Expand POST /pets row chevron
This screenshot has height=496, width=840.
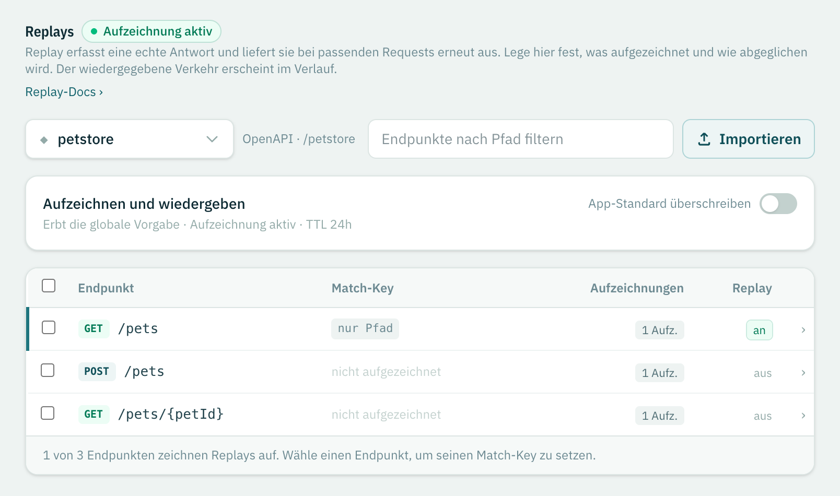coord(803,373)
